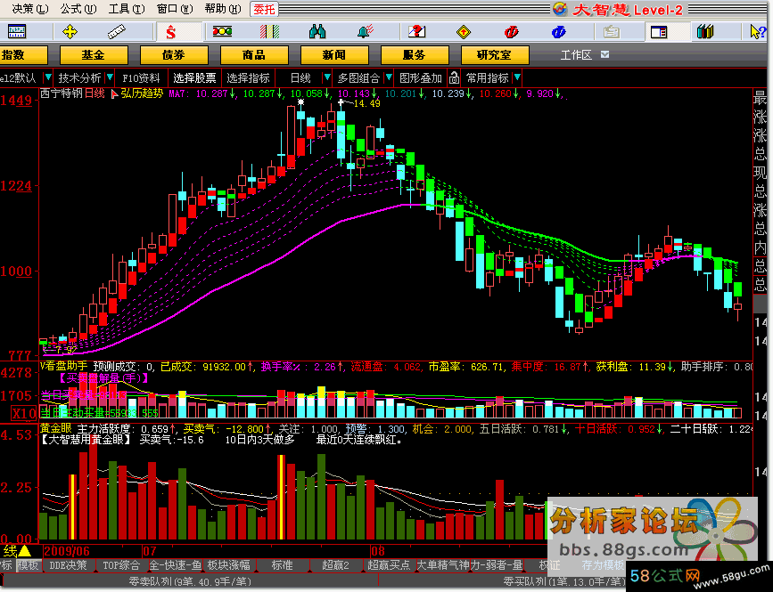Click the yellow four-way arrow icon
Image resolution: width=773 pixels, height=592 pixels.
coord(70,32)
